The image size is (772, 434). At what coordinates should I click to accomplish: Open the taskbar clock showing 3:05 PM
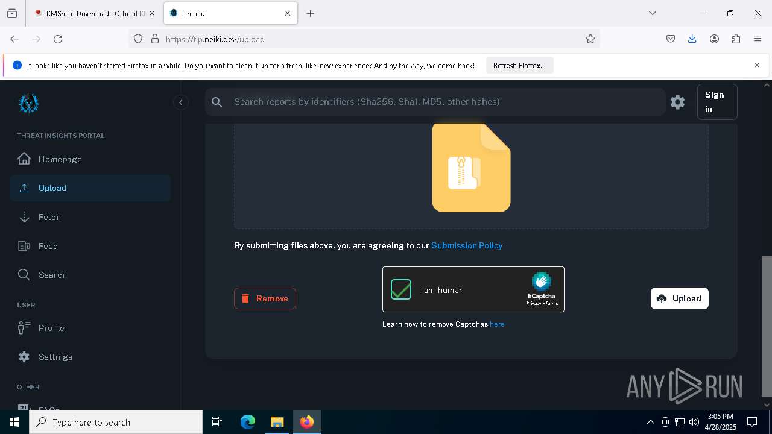click(x=720, y=422)
